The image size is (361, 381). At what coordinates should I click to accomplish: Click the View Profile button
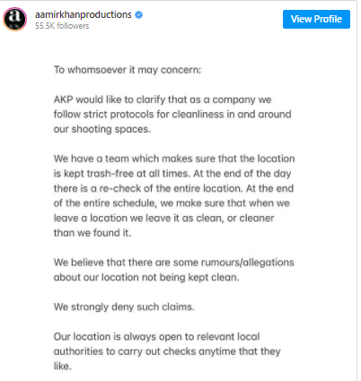(x=316, y=19)
